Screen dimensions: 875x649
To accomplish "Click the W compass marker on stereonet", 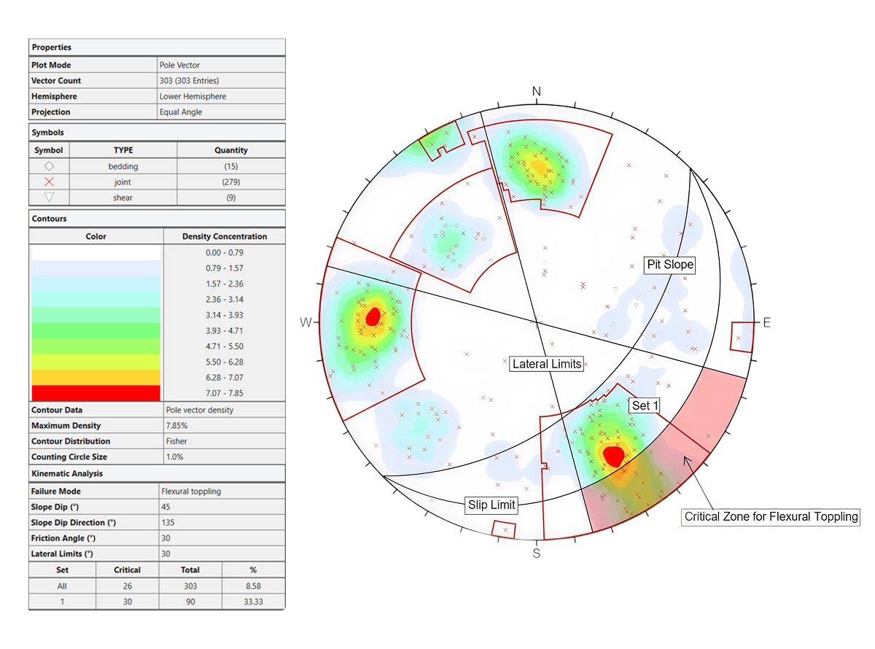I will (306, 322).
